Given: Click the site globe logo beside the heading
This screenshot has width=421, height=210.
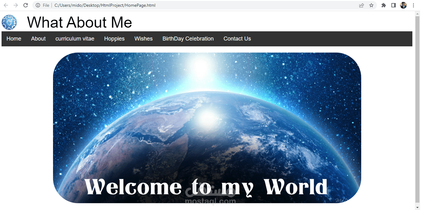Looking at the screenshot, I should coord(9,22).
